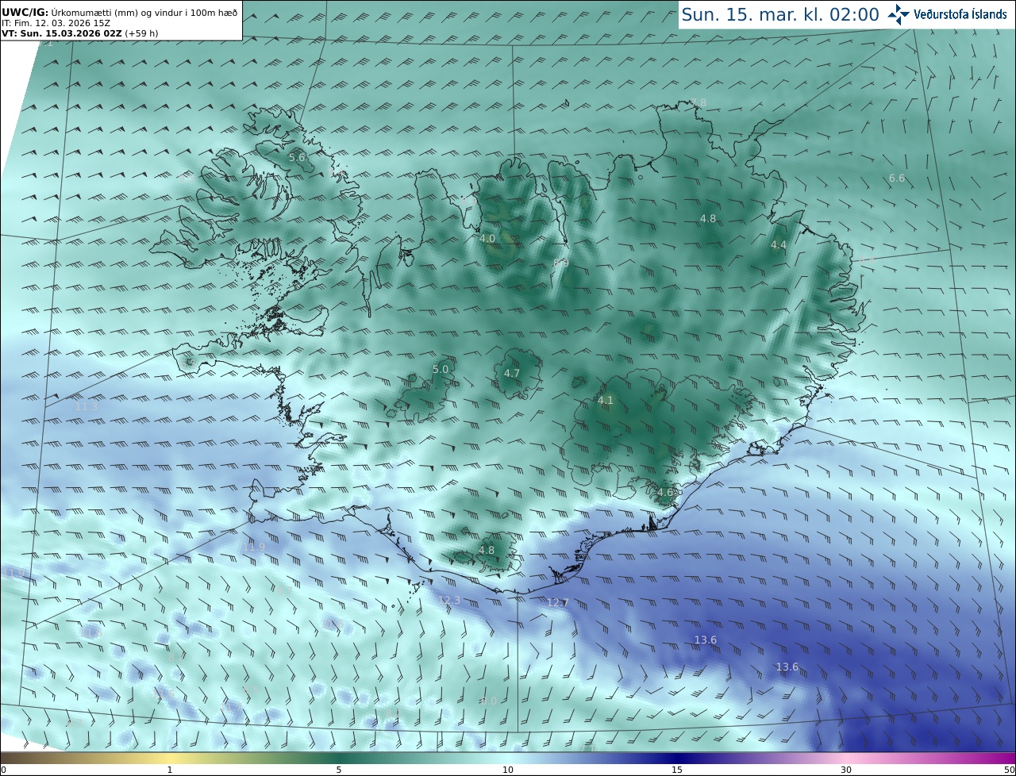The height and width of the screenshot is (776, 1016).
Task: Click the 10 tick on the colour scale
Action: (x=508, y=770)
